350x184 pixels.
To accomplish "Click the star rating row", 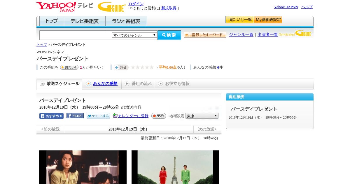I will (142, 67).
